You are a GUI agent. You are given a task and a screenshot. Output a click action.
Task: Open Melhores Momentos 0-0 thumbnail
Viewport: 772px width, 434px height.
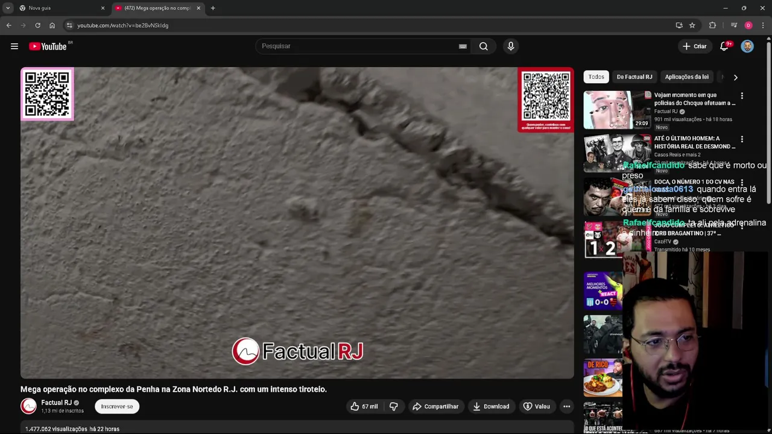click(x=603, y=291)
